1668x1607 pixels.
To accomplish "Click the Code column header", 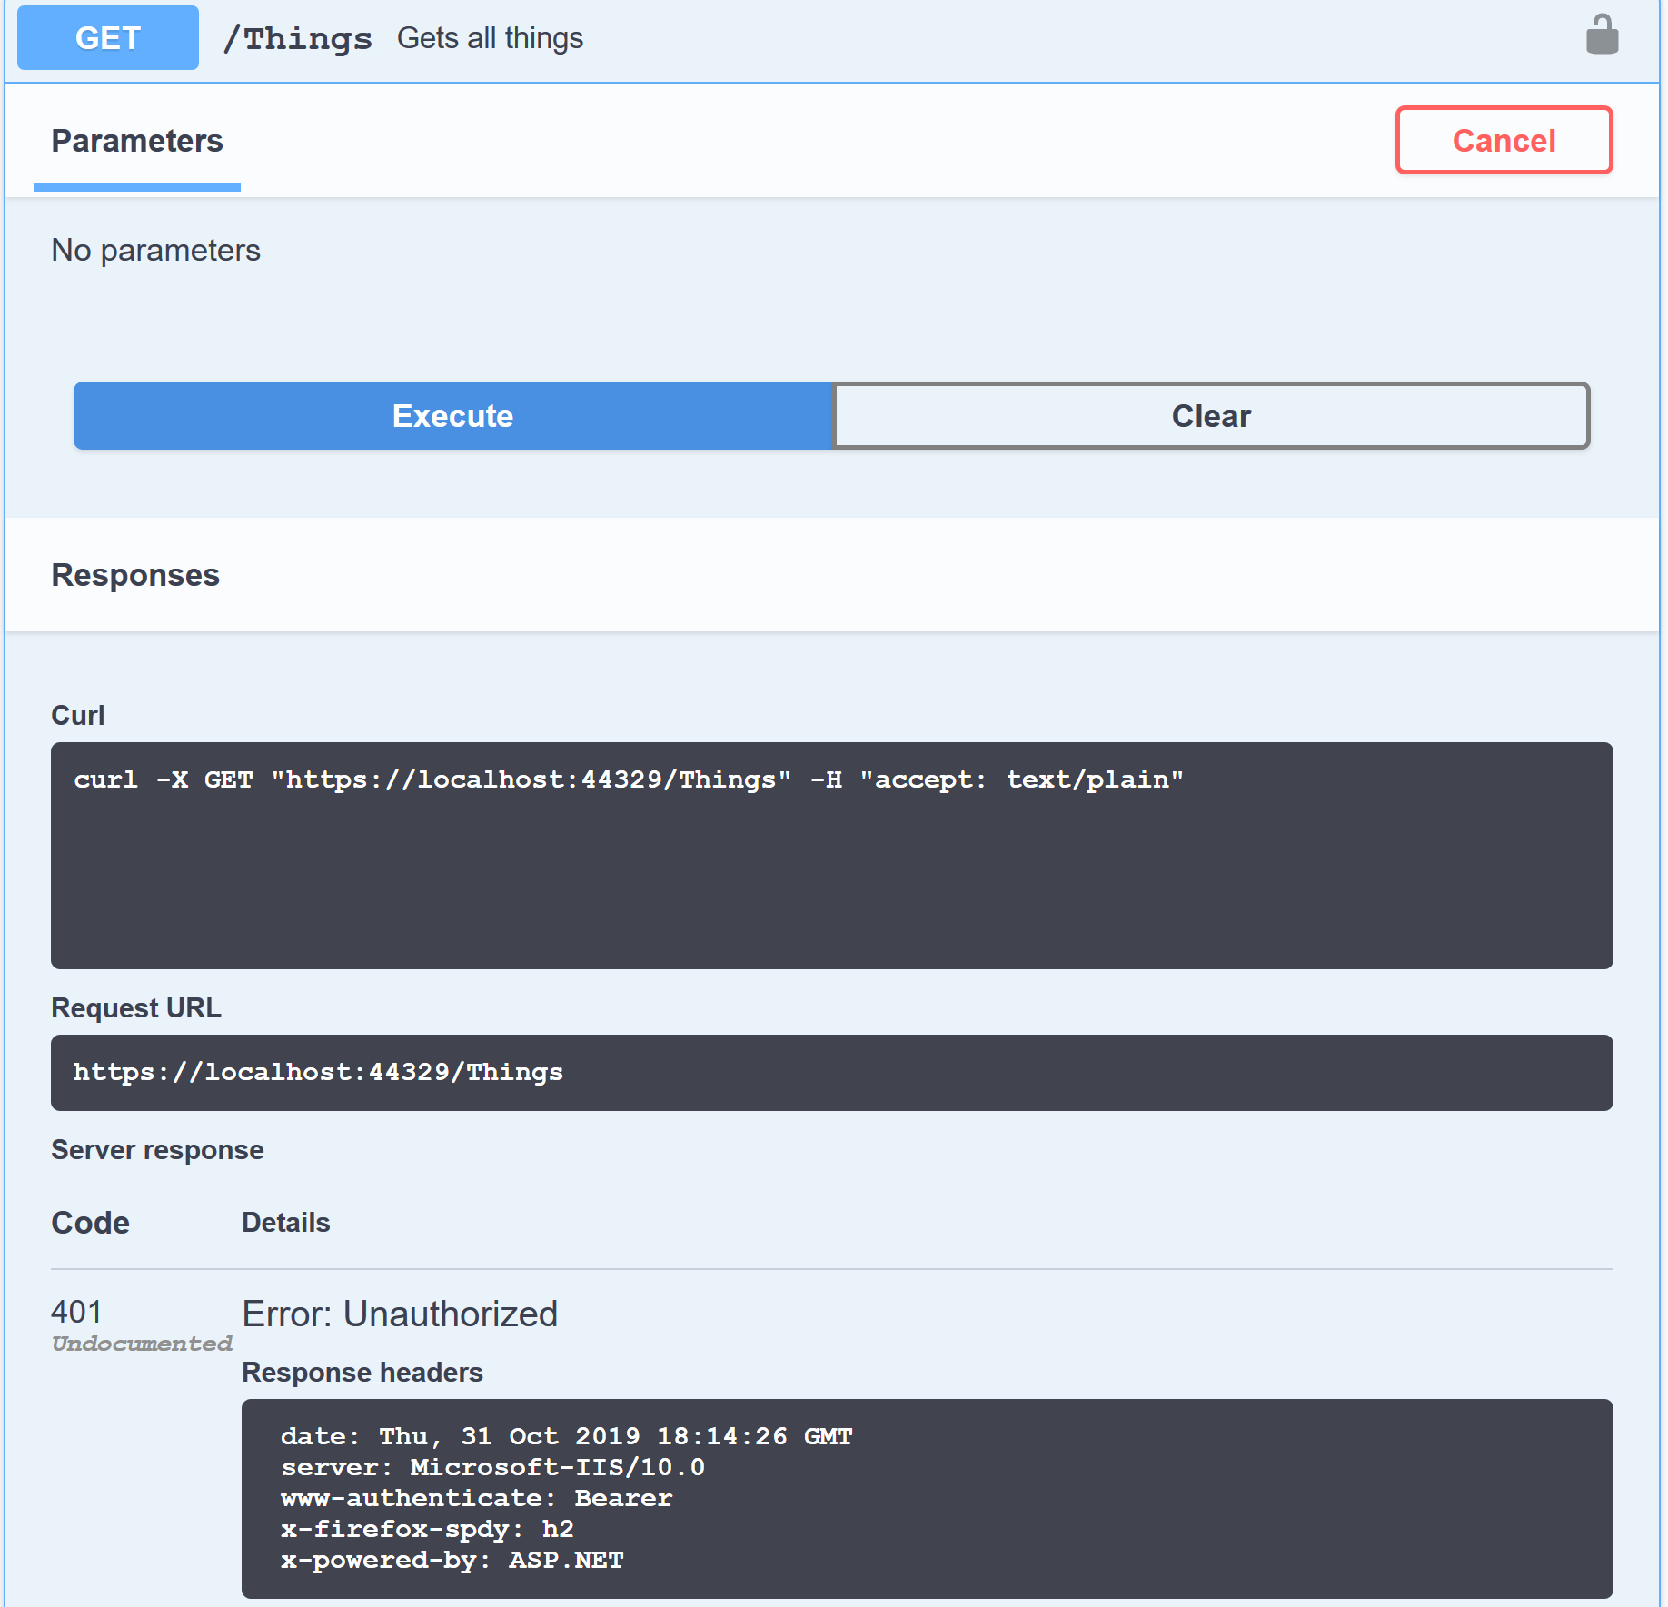I will tap(90, 1223).
